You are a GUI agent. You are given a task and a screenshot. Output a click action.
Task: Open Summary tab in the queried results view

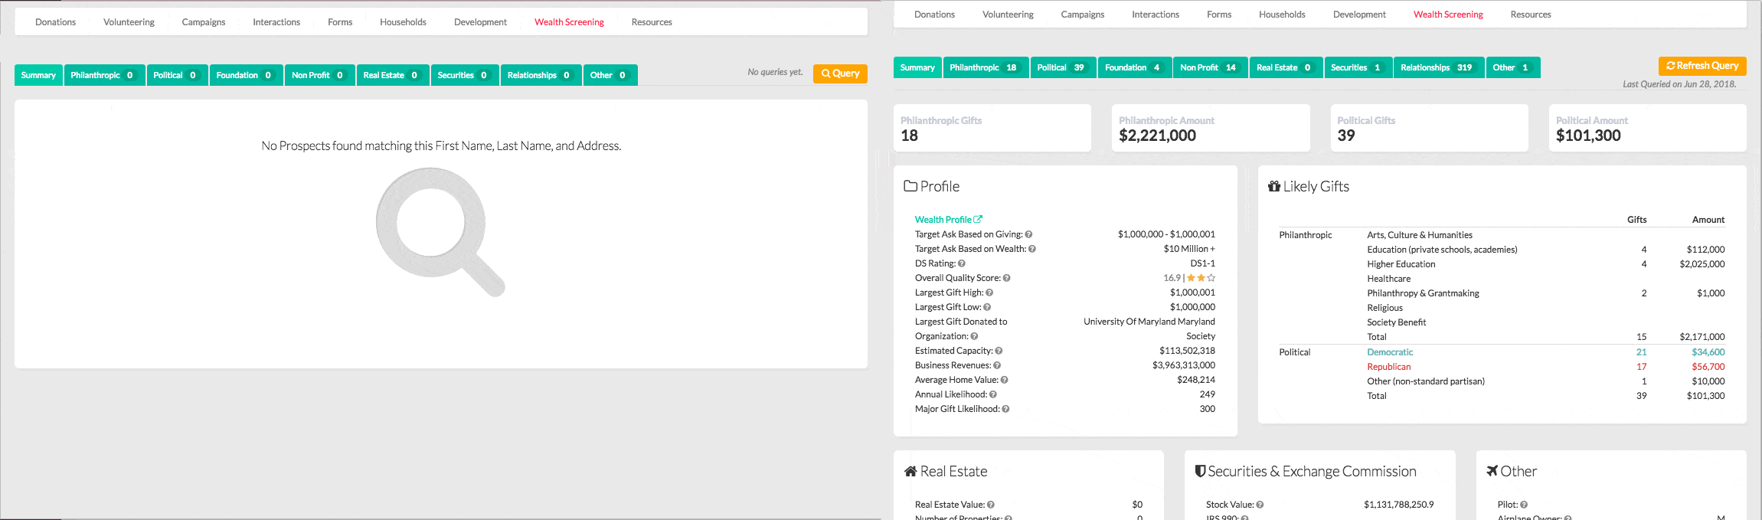(917, 67)
